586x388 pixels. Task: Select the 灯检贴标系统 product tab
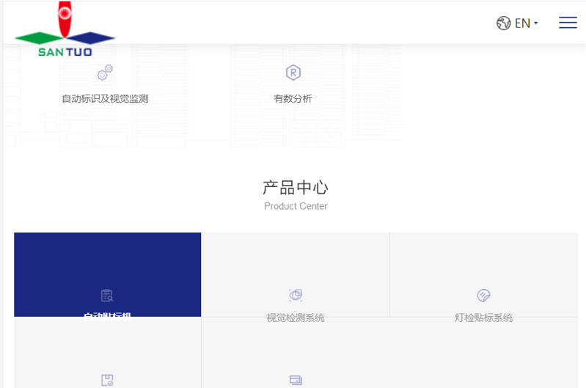click(483, 275)
